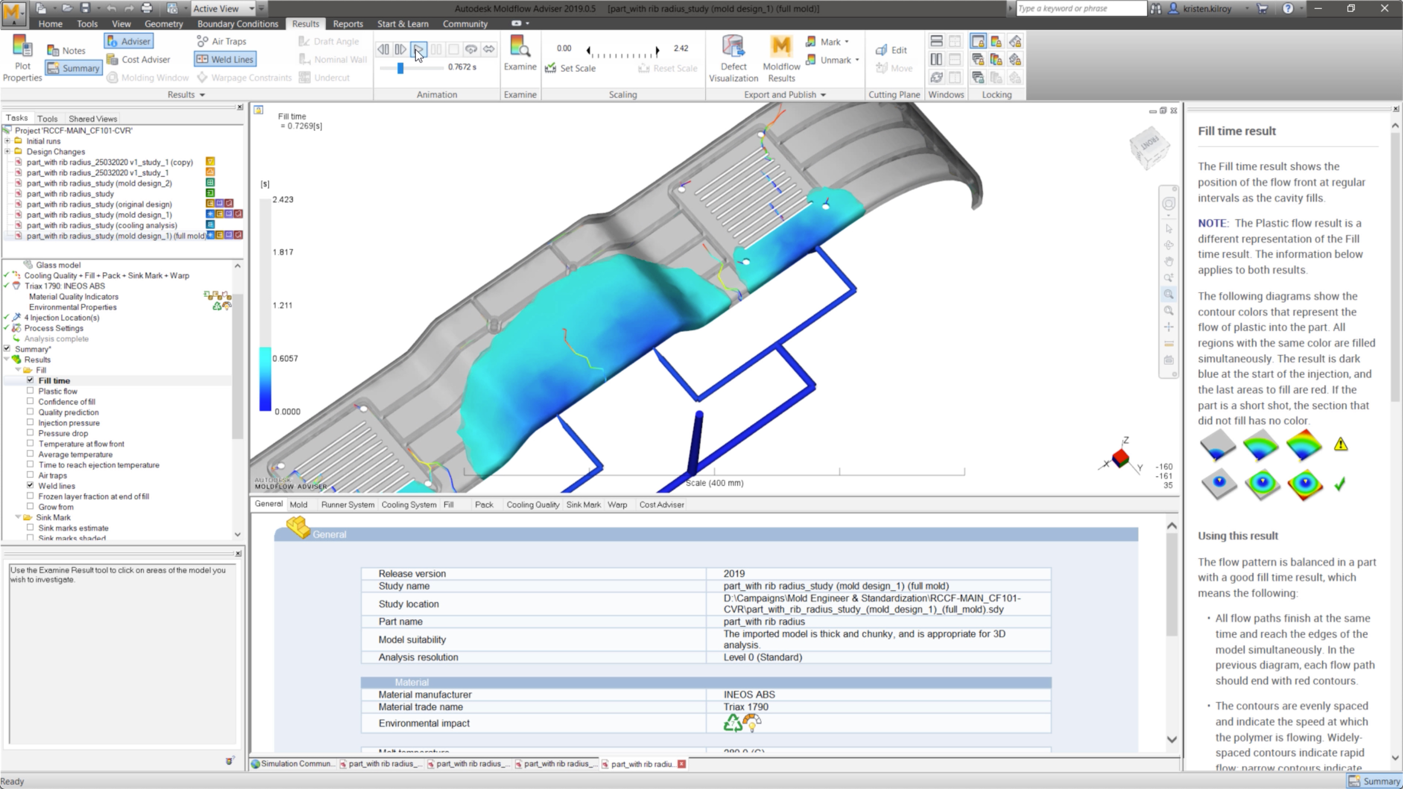Enable the Weld Lines result display
This screenshot has width=1403, height=789.
point(225,59)
